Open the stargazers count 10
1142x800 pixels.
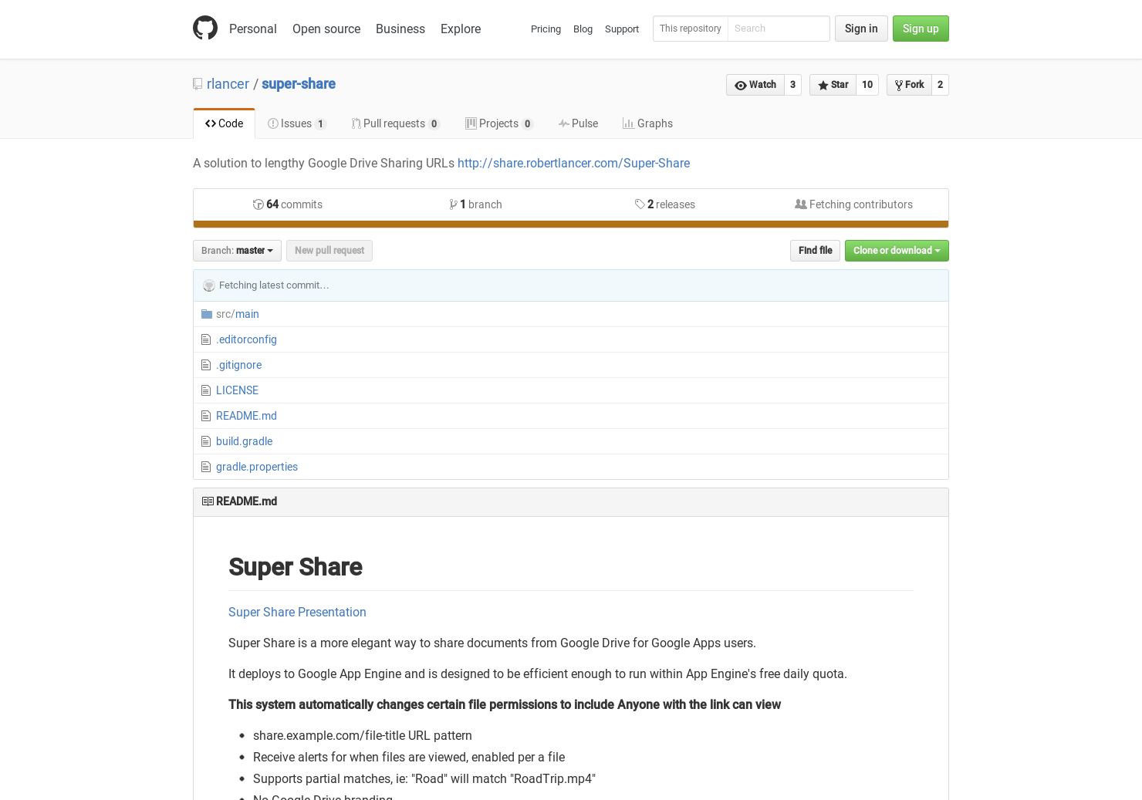coord(867,85)
